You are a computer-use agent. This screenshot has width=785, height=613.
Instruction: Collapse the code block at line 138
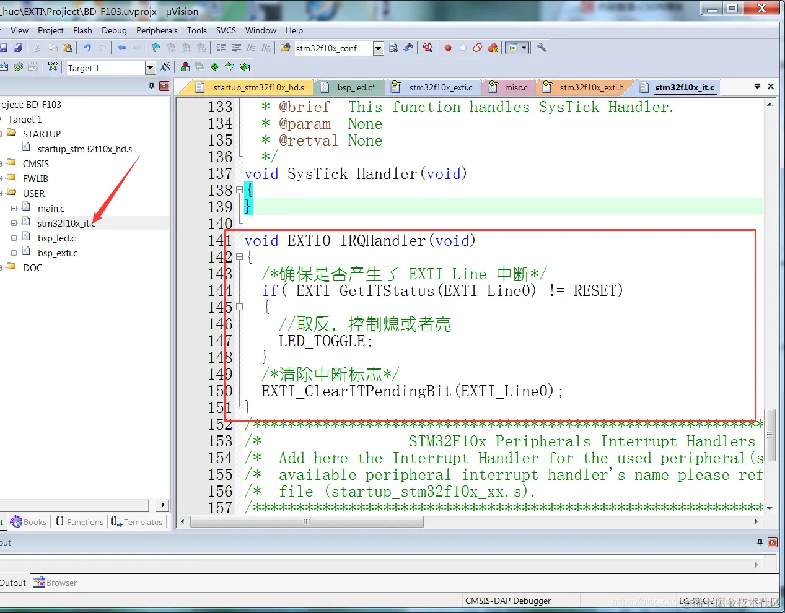pos(239,190)
